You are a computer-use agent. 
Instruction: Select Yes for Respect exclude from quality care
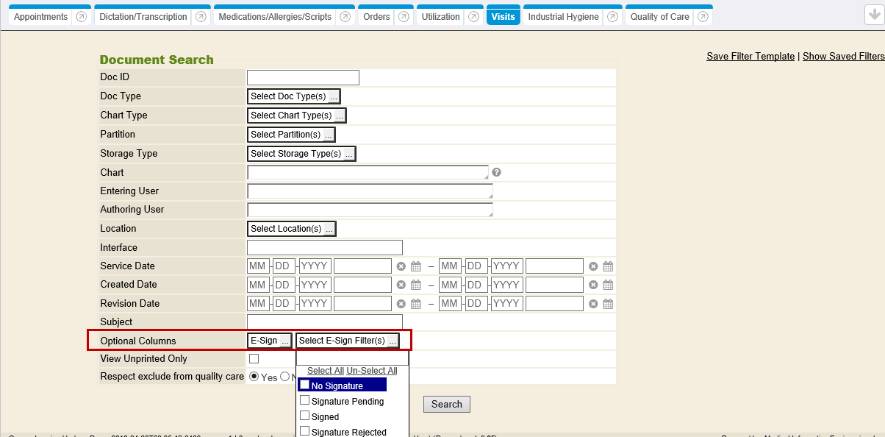click(x=254, y=377)
